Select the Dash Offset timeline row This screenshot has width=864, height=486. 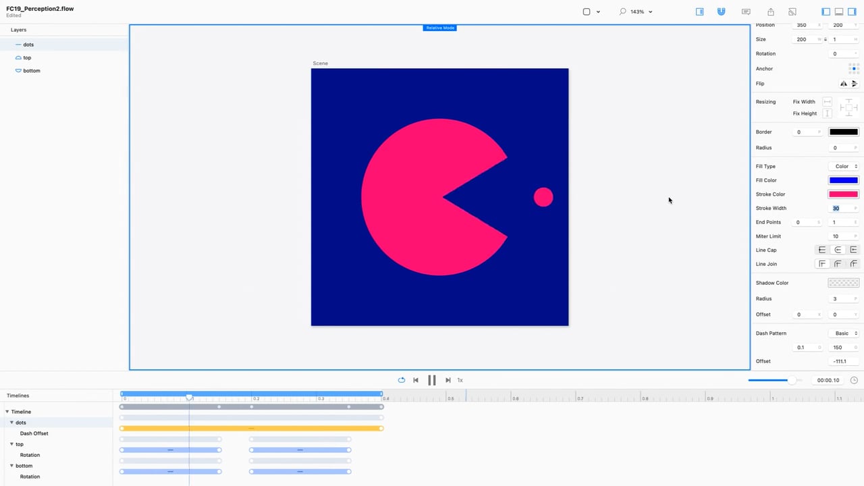[x=56, y=433]
